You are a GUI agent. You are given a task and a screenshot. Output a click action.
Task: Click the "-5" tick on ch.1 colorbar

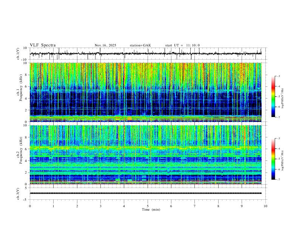[279, 97]
